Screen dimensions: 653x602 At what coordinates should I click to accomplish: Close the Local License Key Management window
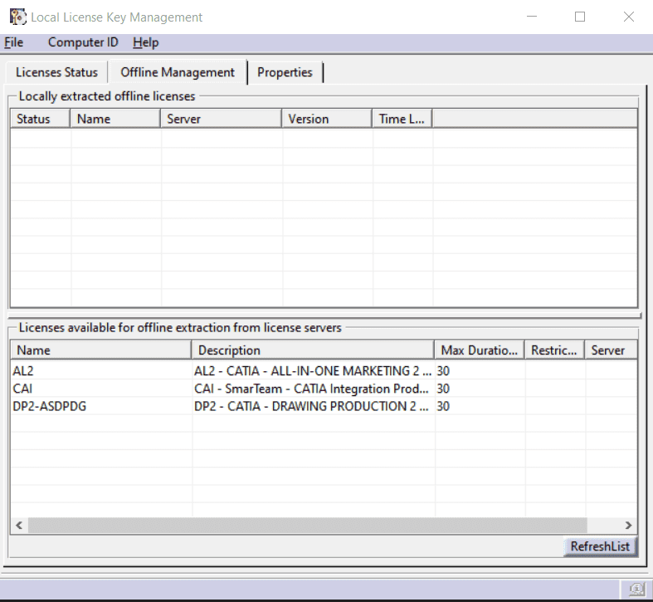629,17
